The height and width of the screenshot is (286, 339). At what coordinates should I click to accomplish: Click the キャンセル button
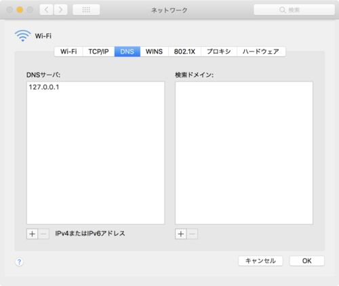click(260, 261)
